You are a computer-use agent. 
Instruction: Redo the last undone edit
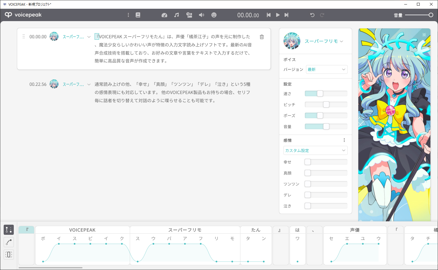pyautogui.click(x=322, y=15)
